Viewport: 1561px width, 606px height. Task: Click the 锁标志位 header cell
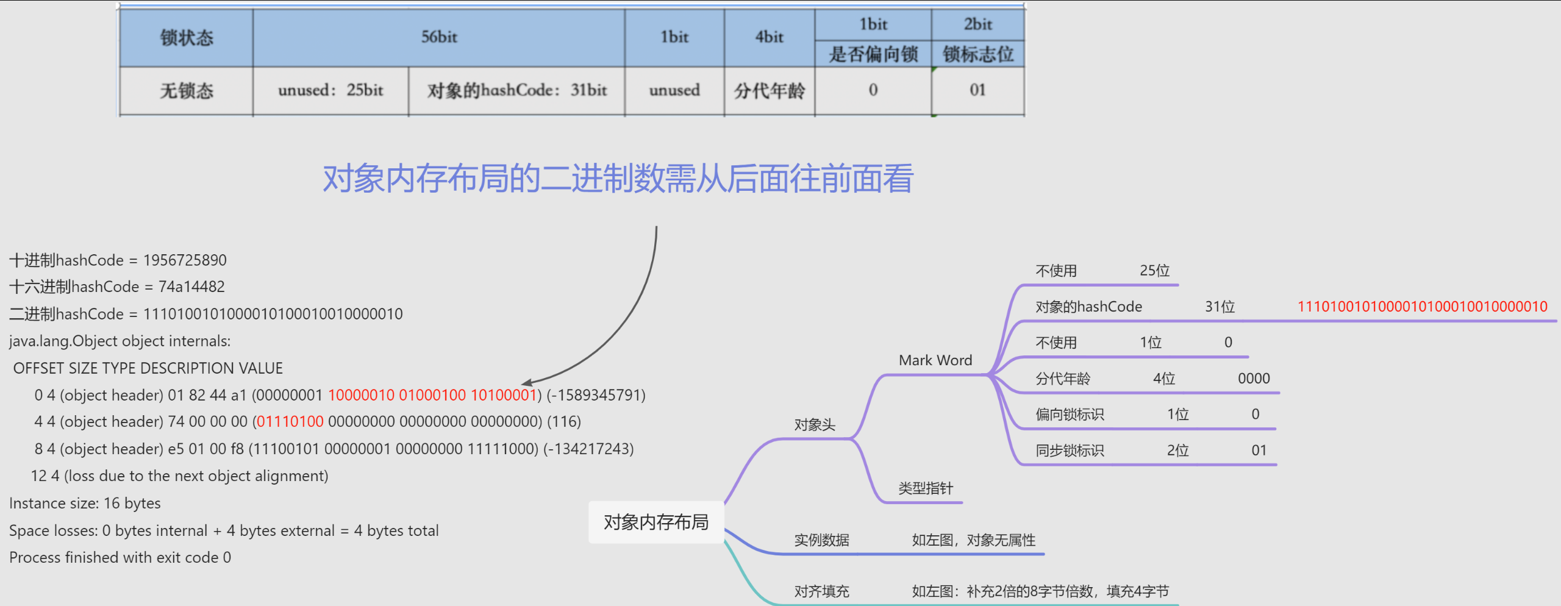point(977,54)
